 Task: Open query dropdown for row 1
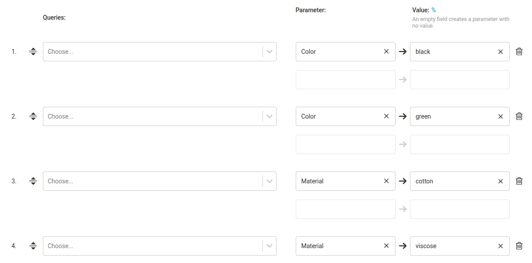(269, 52)
